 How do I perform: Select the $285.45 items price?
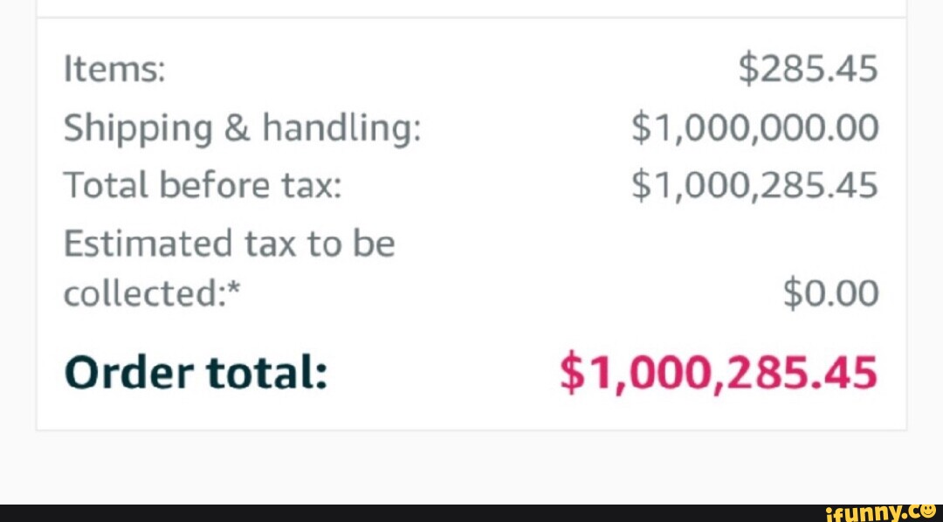(x=808, y=70)
